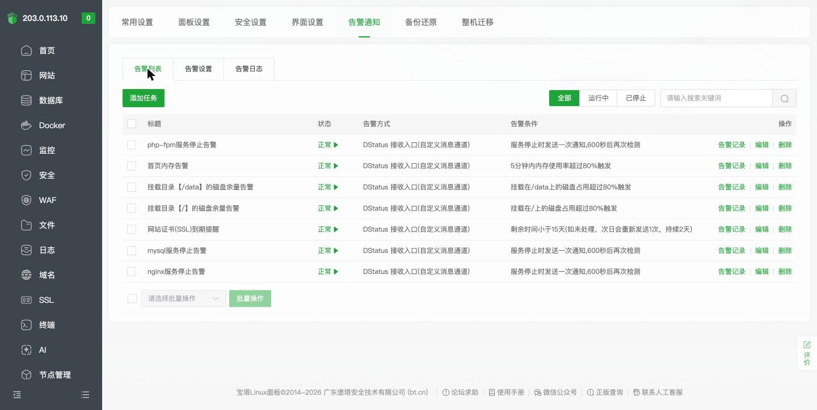Click the 添加任务 button

(144, 98)
